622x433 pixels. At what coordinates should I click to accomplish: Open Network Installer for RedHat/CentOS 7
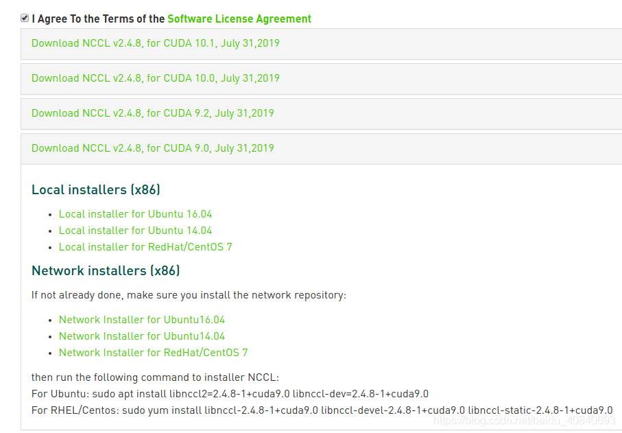[153, 353]
